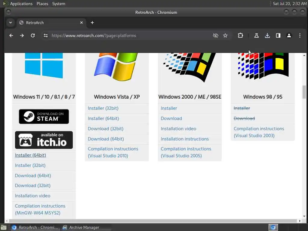The height and width of the screenshot is (231, 308).
Task: Click Download (64bit) under Vista / XP
Action: point(106,139)
